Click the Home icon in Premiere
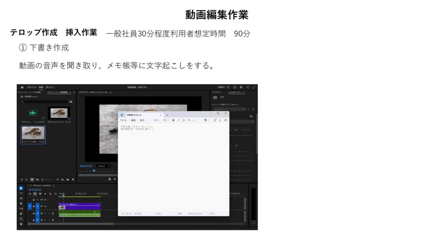 pyautogui.click(x=22, y=87)
